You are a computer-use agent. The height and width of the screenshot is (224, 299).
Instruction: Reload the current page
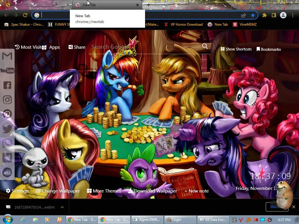(x=25, y=15)
